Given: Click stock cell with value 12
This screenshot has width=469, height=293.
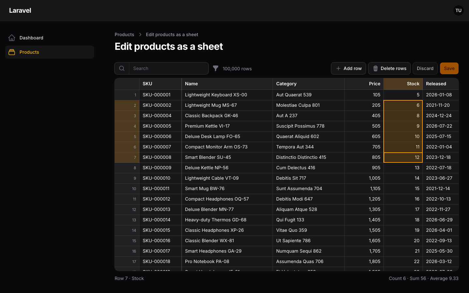Looking at the screenshot, I should pyautogui.click(x=403, y=157).
